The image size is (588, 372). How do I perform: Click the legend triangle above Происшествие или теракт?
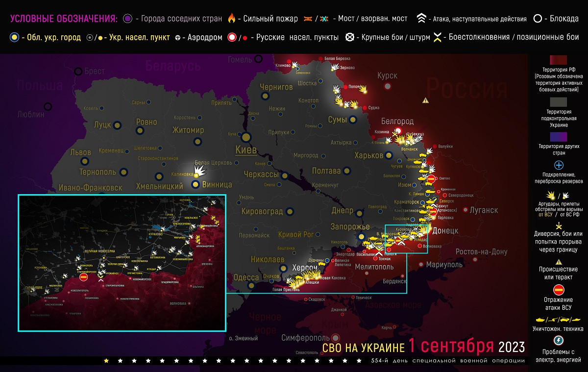coord(559,262)
